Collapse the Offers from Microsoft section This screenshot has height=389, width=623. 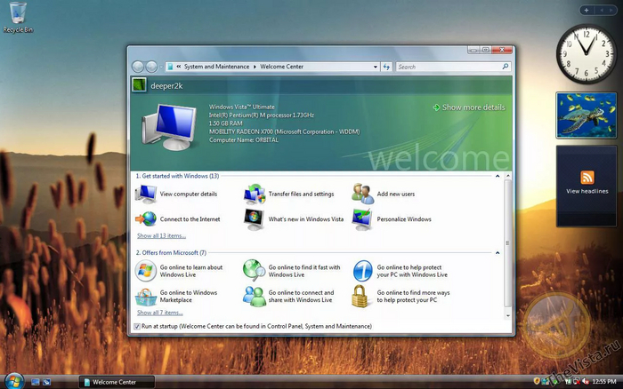point(498,252)
